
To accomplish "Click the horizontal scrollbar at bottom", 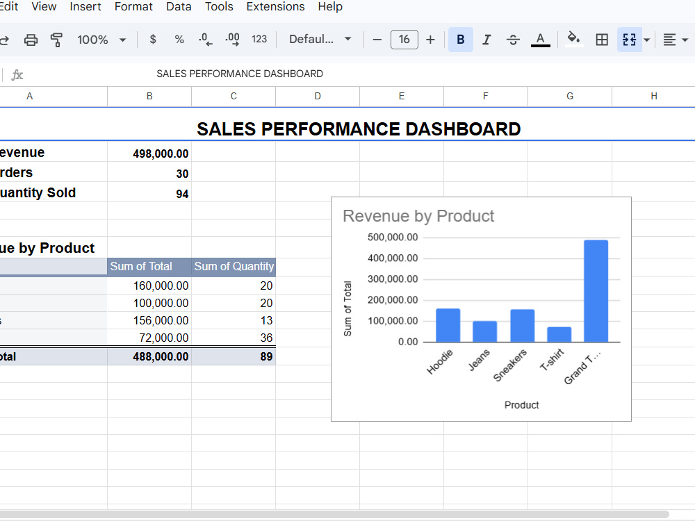I will (334, 515).
